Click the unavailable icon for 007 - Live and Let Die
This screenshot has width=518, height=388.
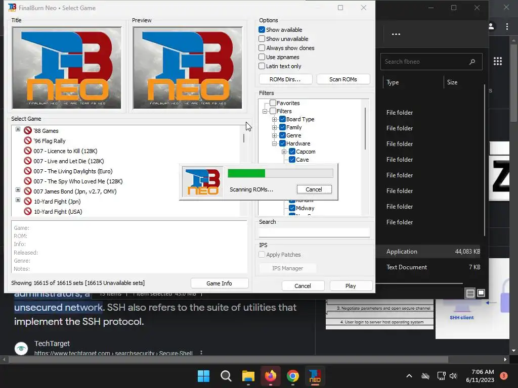tap(28, 161)
